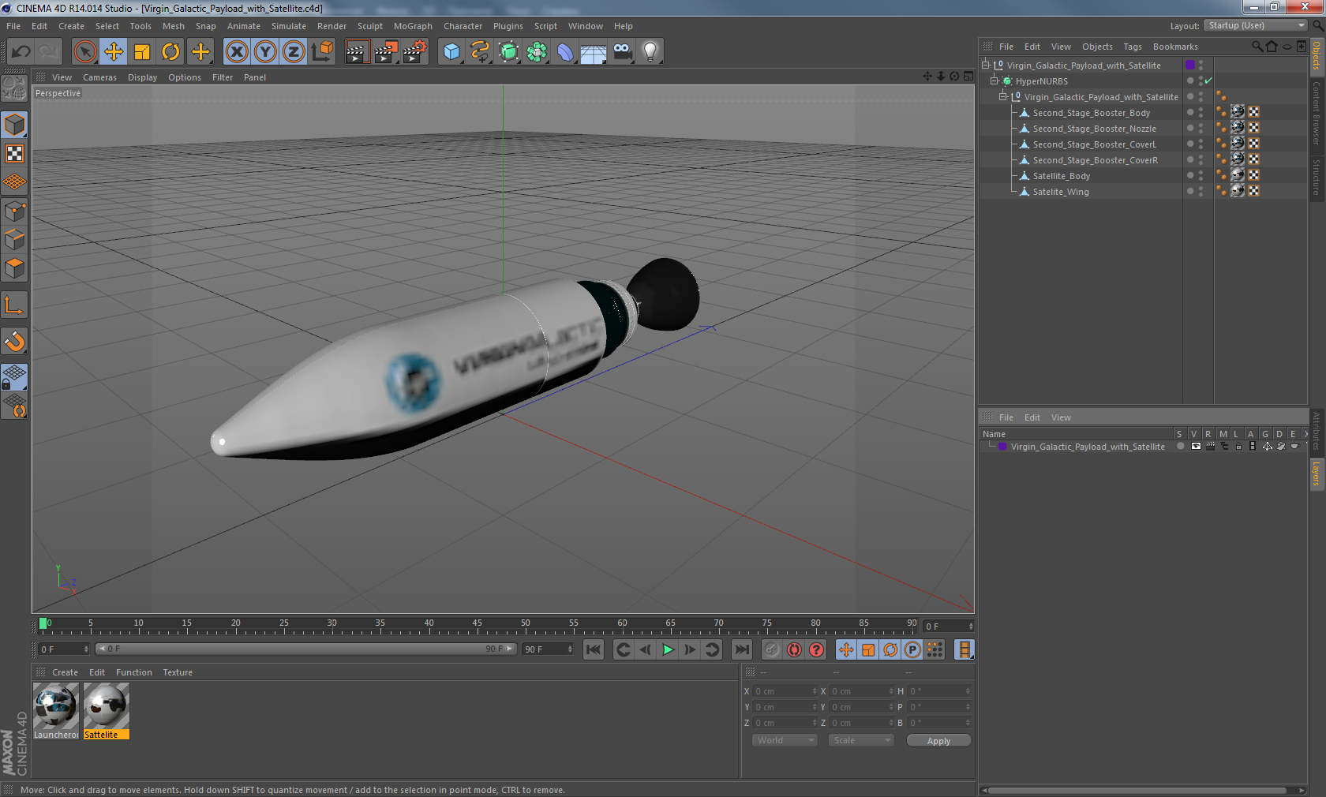The width and height of the screenshot is (1326, 797).
Task: Open the File menu
Action: pos(13,26)
